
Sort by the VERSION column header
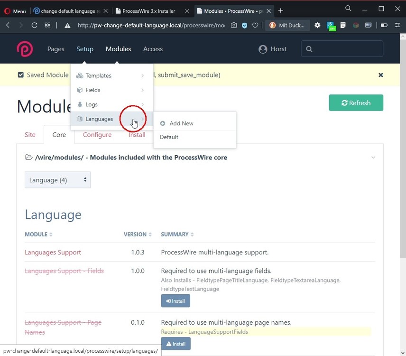pyautogui.click(x=138, y=234)
